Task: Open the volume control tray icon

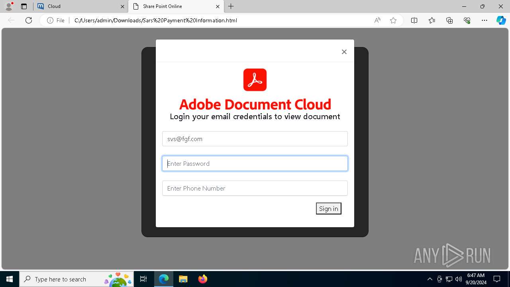Action: pyautogui.click(x=459, y=279)
